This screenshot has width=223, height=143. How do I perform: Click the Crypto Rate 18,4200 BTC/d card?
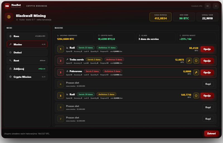click(115, 37)
